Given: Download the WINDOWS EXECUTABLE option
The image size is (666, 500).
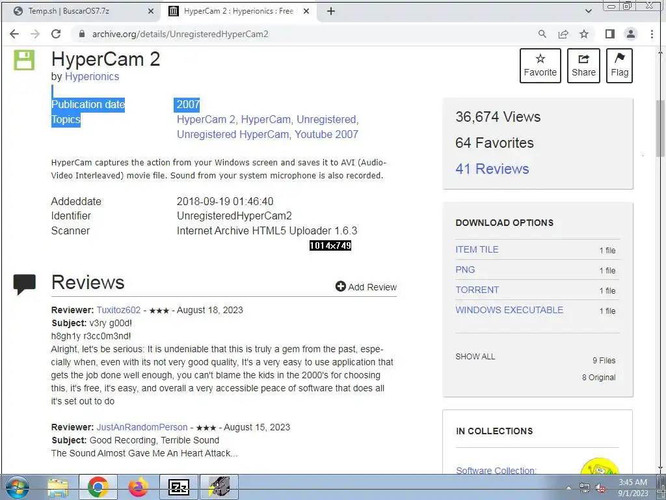Looking at the screenshot, I should pos(509,310).
